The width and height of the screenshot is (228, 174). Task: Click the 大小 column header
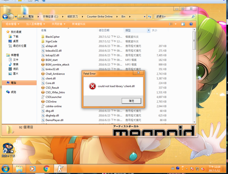click(154, 30)
